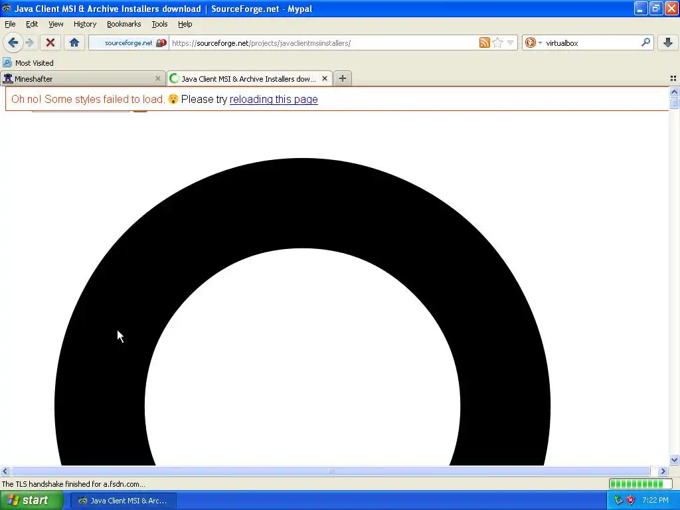
Task: Stop page loading with the red X button
Action: (x=50, y=42)
